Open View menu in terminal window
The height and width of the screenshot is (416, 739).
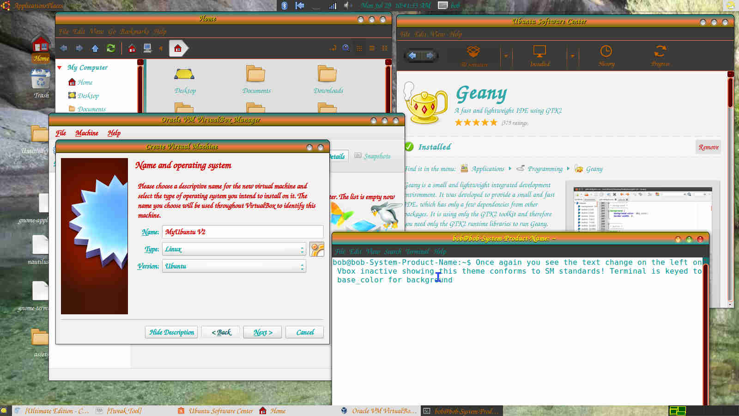pos(373,251)
